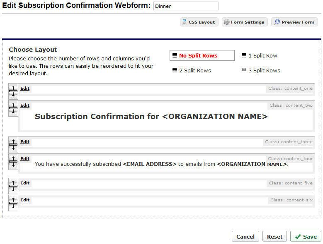Edit the successfully subscribed message row

click(25, 158)
